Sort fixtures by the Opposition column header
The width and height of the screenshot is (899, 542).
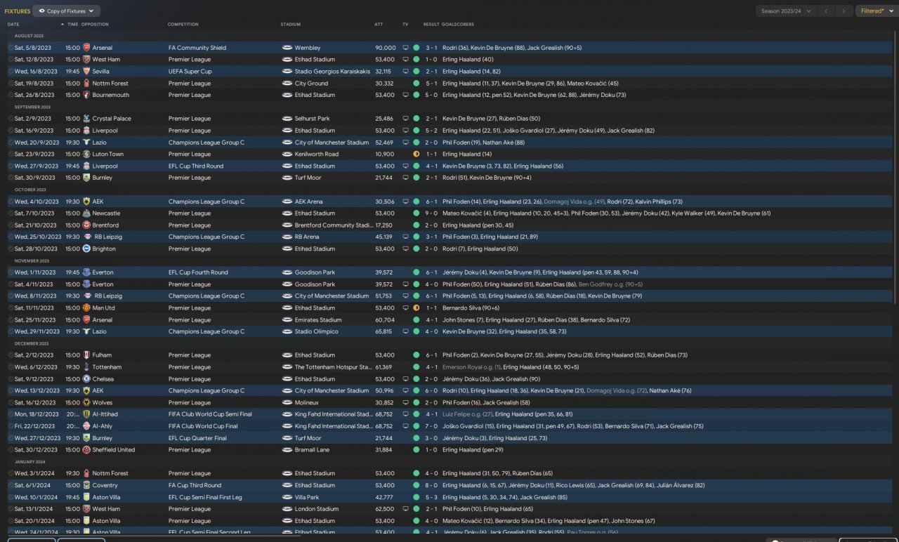pos(95,25)
